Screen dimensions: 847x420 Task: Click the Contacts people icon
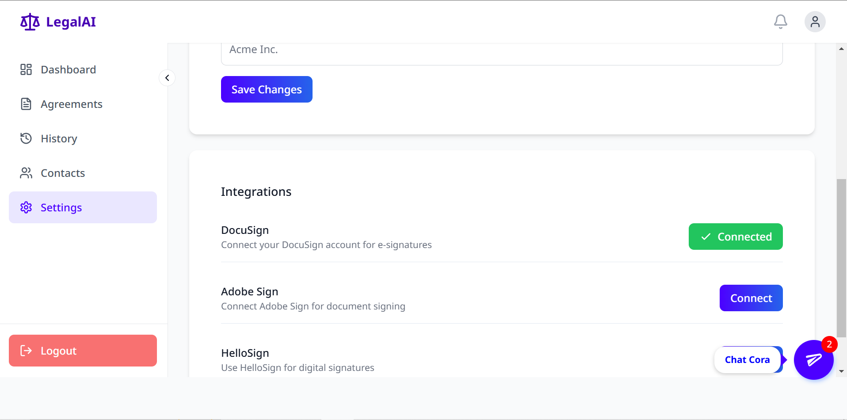pos(26,173)
